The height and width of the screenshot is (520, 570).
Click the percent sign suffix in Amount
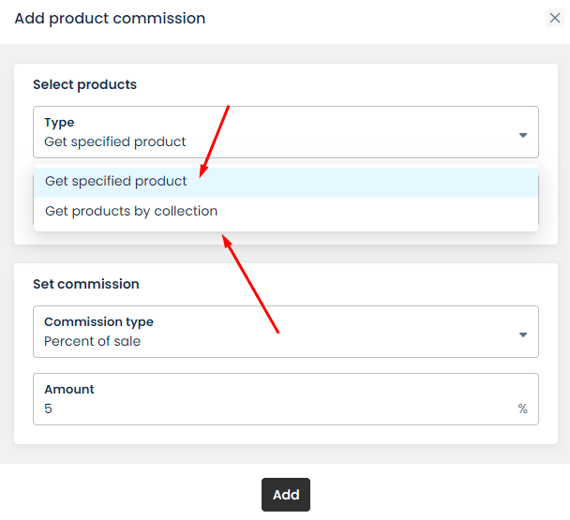pyautogui.click(x=523, y=409)
